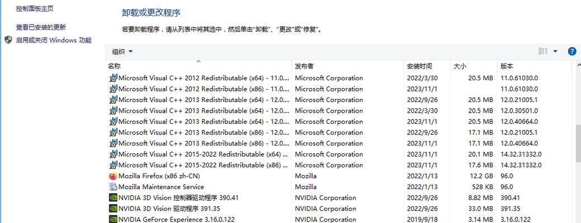This screenshot has height=223, width=581.
Task: Select Mozilla Firefox (x86 zh-CN) program name
Action: click(159, 176)
